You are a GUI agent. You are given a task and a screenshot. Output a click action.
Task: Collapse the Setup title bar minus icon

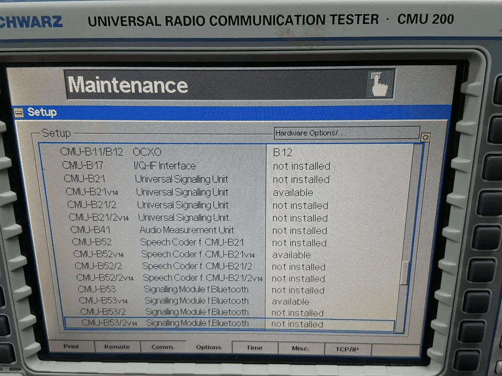pyautogui.click(x=19, y=113)
